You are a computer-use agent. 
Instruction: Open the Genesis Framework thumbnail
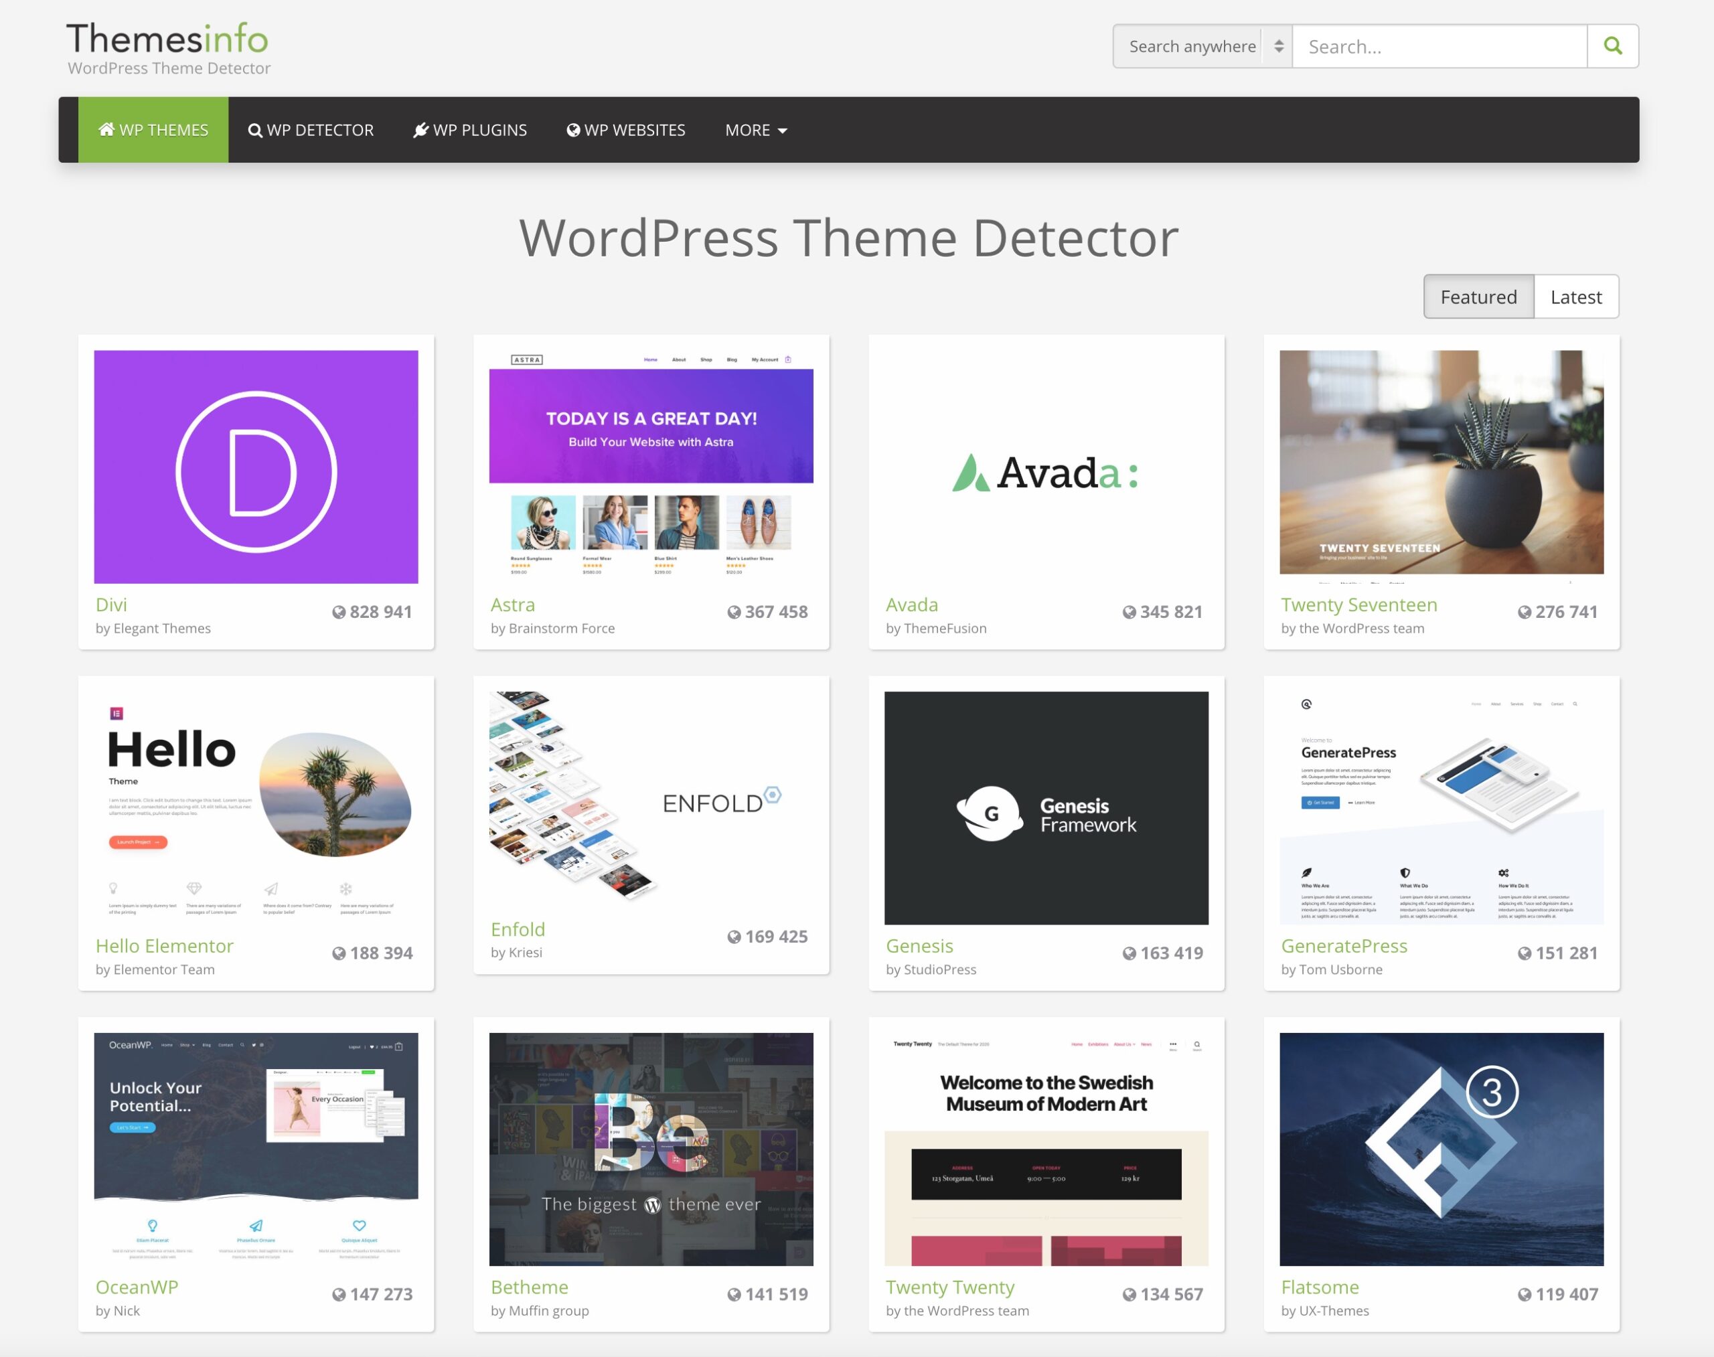[x=1046, y=807]
